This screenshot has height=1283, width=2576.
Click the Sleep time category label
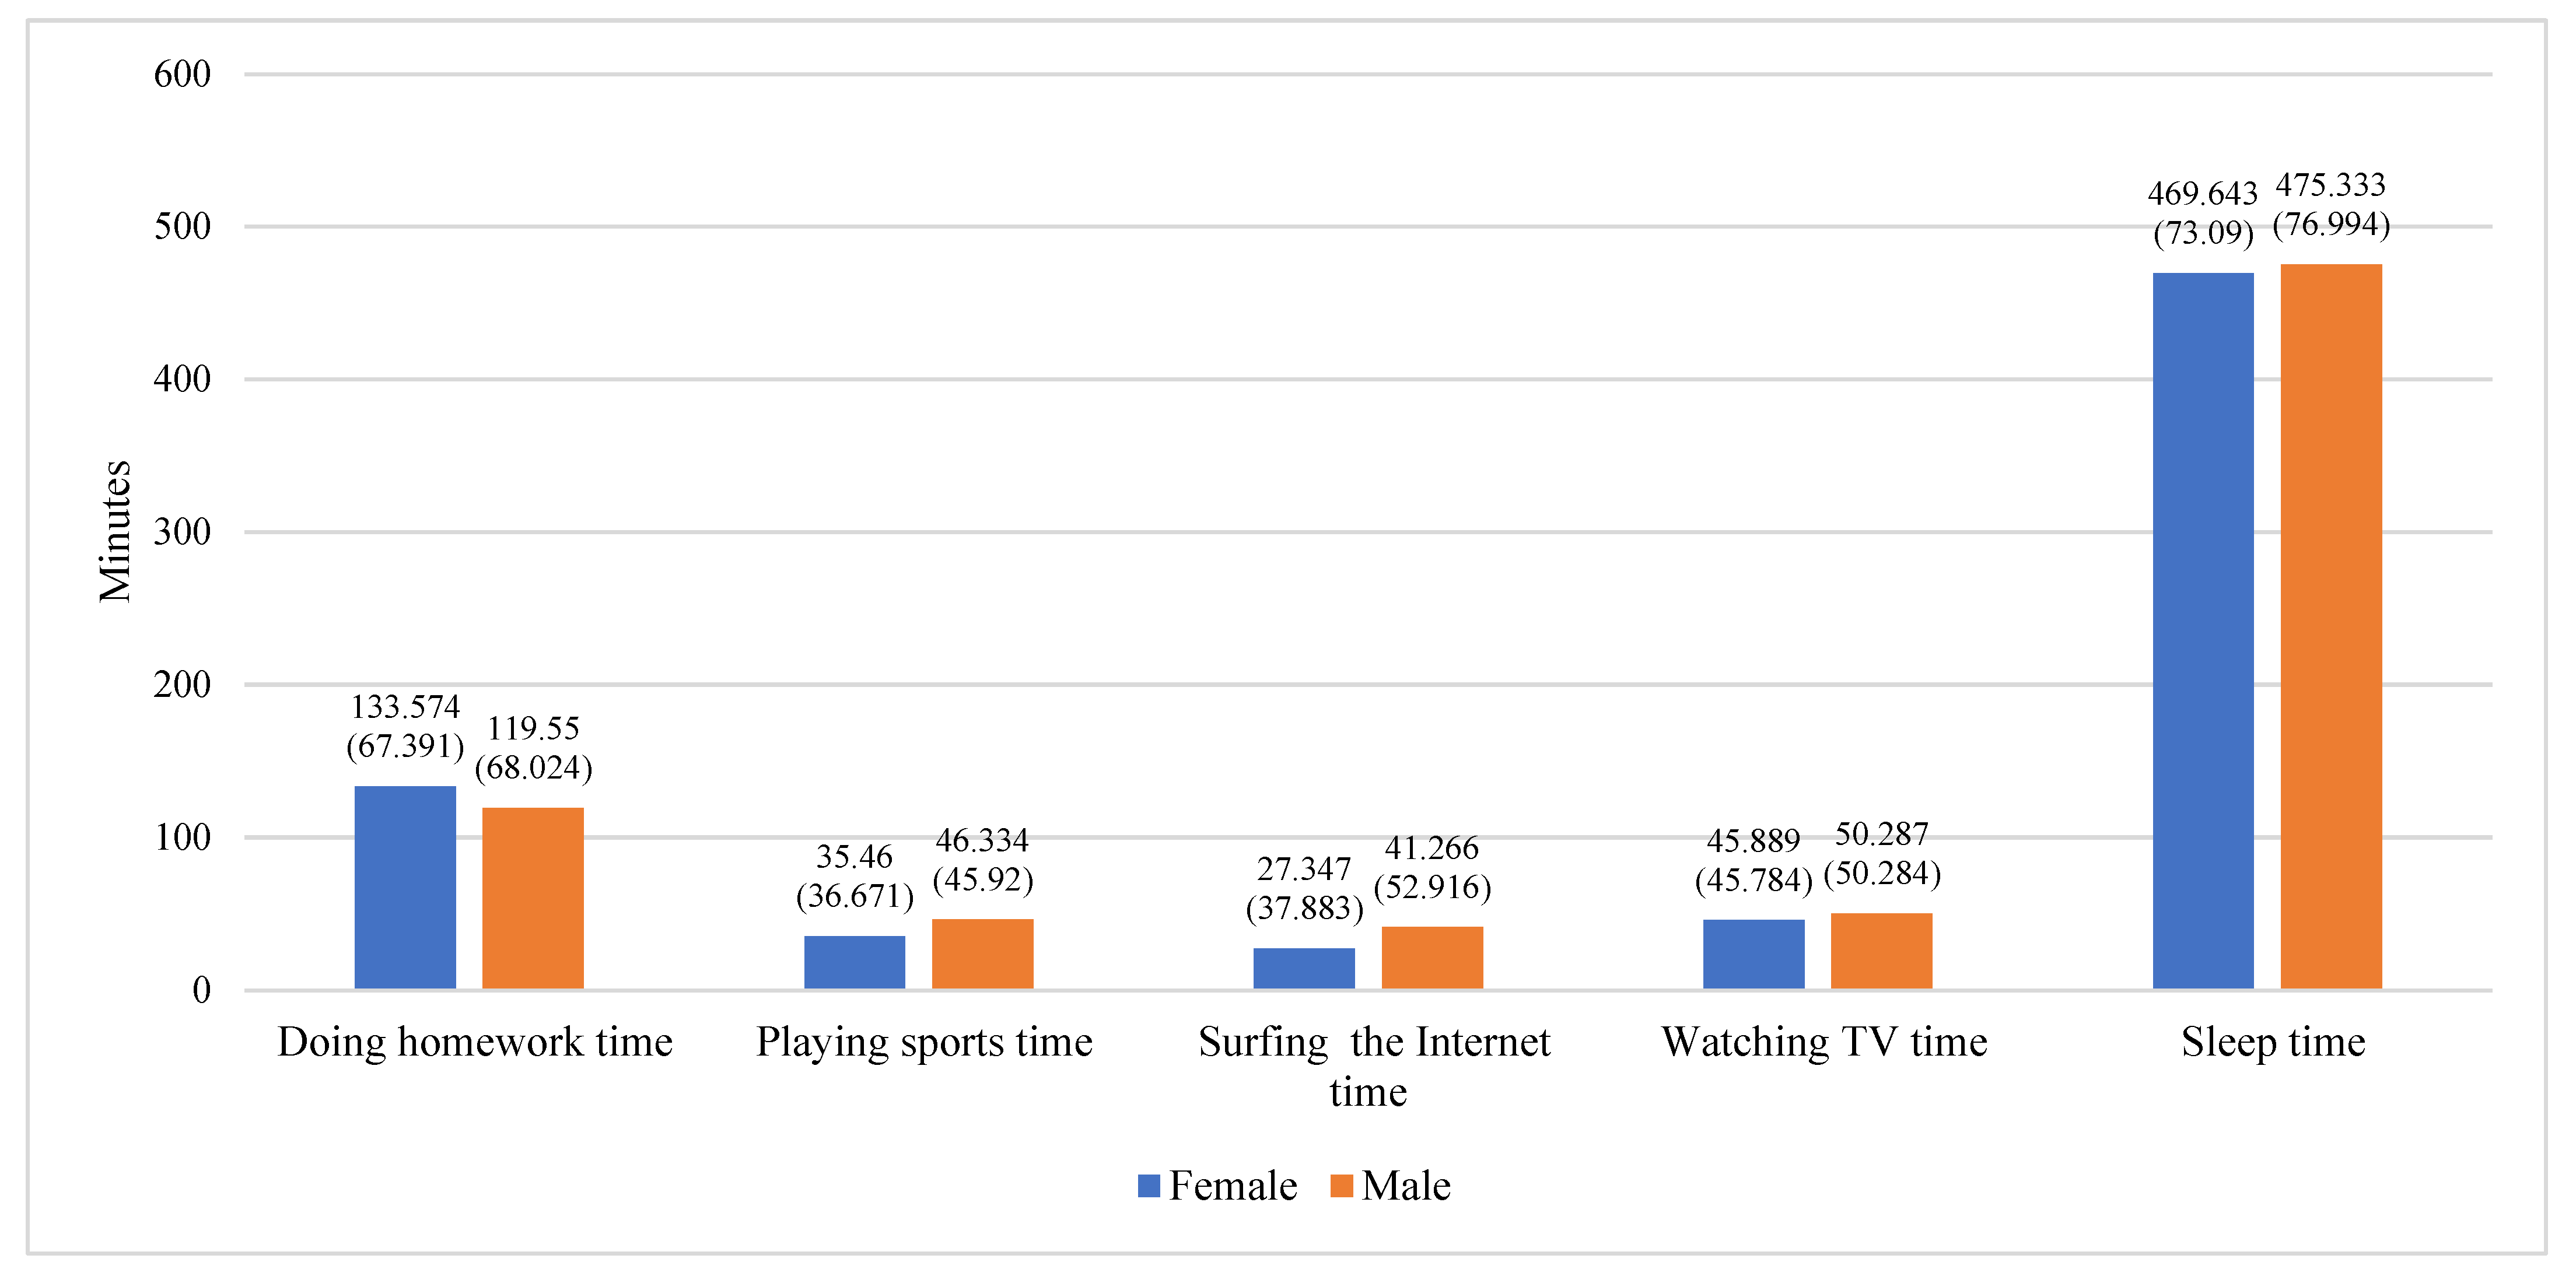(2273, 1042)
